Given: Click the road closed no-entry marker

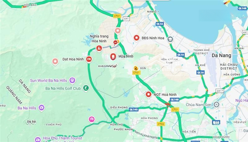Looking at the screenshot, I should (x=115, y=42).
